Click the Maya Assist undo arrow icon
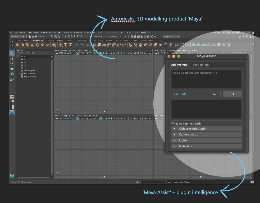Image resolution: width=260 pixels, height=203 pixels. (x=214, y=94)
